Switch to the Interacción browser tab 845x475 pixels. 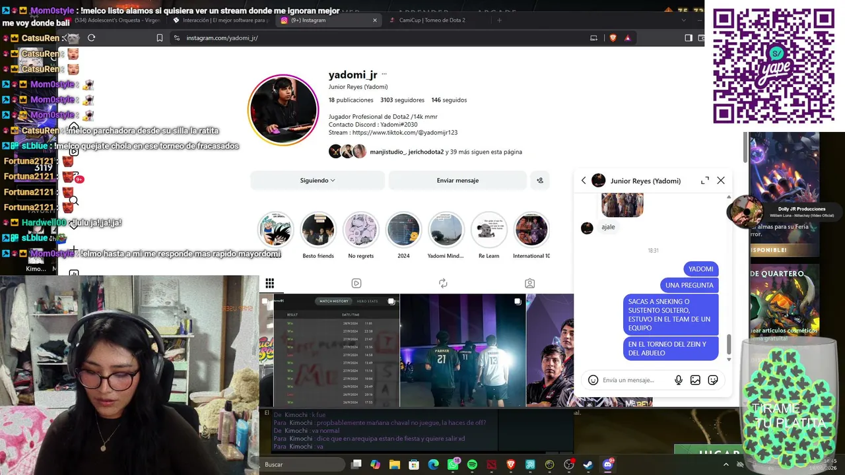click(x=220, y=20)
